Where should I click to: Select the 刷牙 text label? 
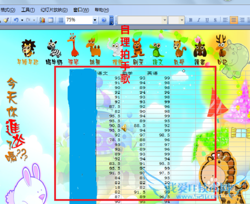click(x=138, y=62)
